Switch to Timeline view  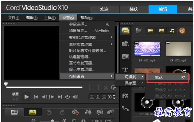(x=32, y=112)
